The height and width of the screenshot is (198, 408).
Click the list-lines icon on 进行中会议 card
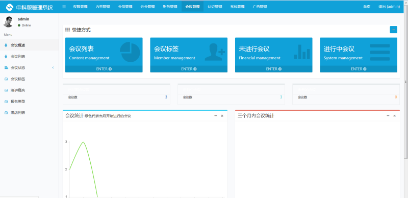(x=380, y=52)
